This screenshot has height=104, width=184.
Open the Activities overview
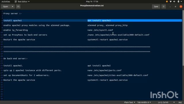(6, 1)
